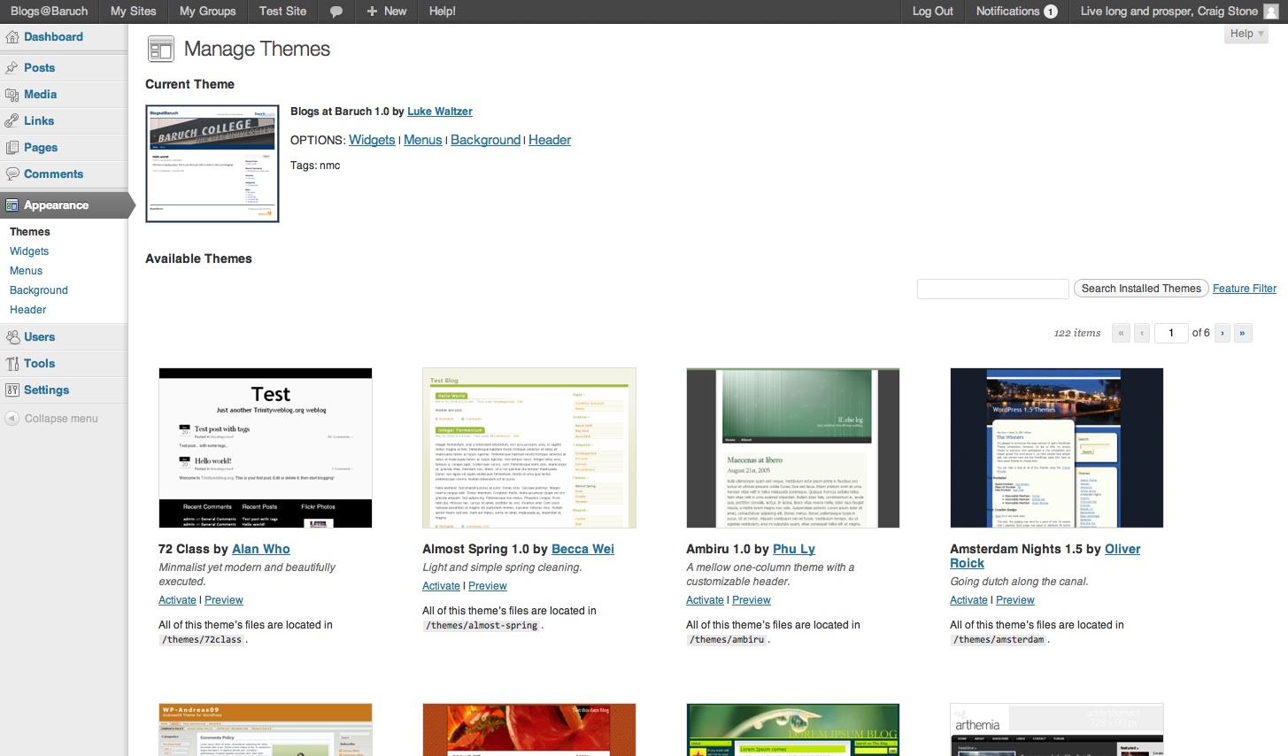Click the Settings icon in the sidebar
The width and height of the screenshot is (1288, 756).
[12, 390]
